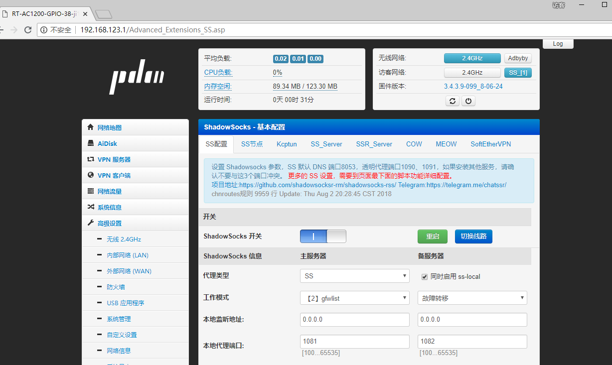
Task: Click the browser address bar URL
Action: coord(153,30)
